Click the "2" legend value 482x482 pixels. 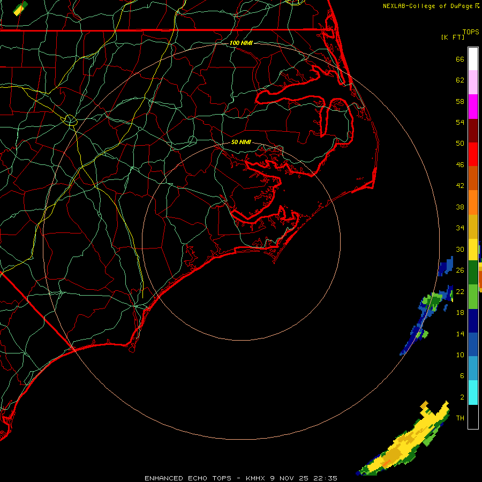click(x=462, y=397)
